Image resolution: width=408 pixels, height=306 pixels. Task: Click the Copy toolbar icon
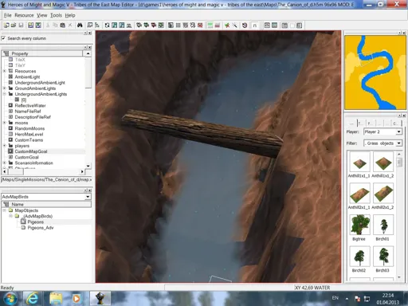(55, 25)
